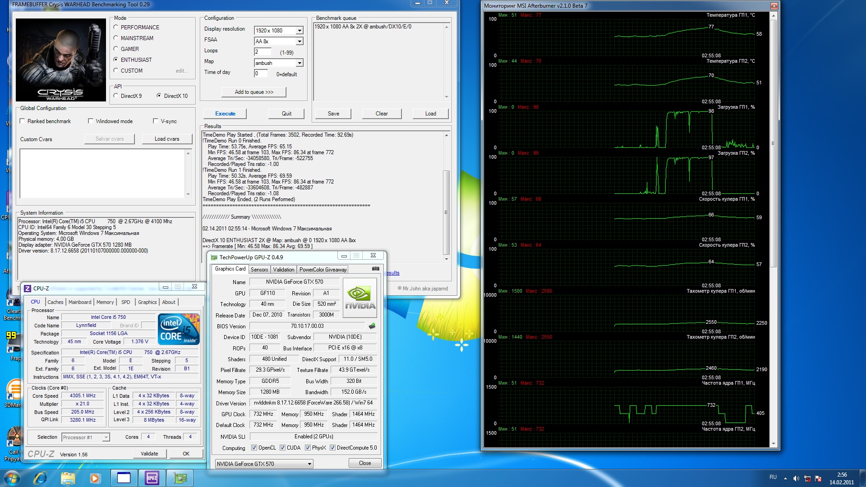Click the GPU-Z title bar icon

pos(214,257)
